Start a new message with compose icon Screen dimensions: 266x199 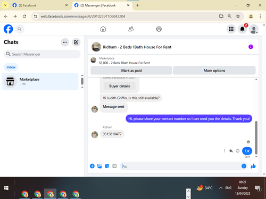tap(76, 42)
